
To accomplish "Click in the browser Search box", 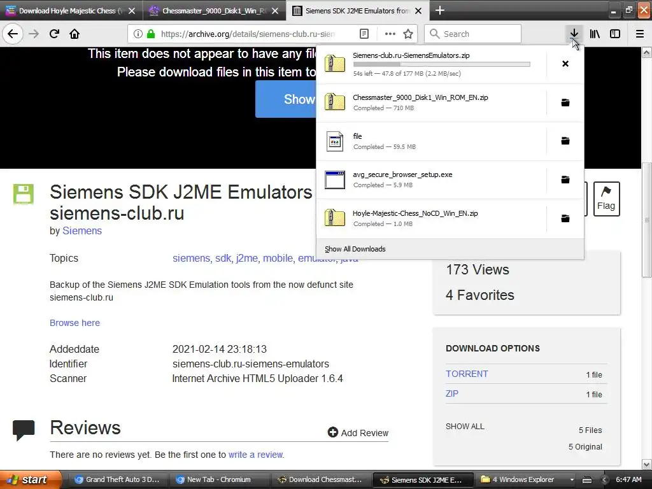I will 473,34.
